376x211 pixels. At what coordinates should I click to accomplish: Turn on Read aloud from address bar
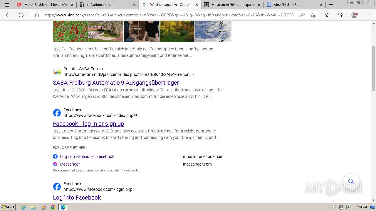tap(302, 15)
